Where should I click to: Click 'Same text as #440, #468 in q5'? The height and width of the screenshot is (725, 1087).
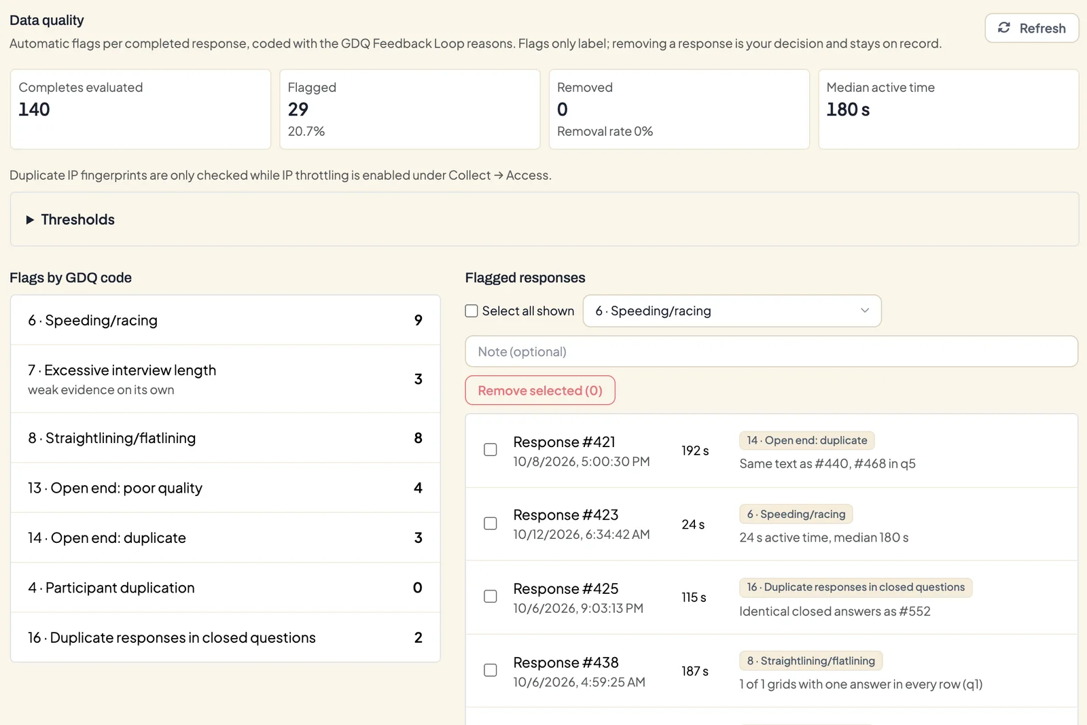pyautogui.click(x=827, y=464)
